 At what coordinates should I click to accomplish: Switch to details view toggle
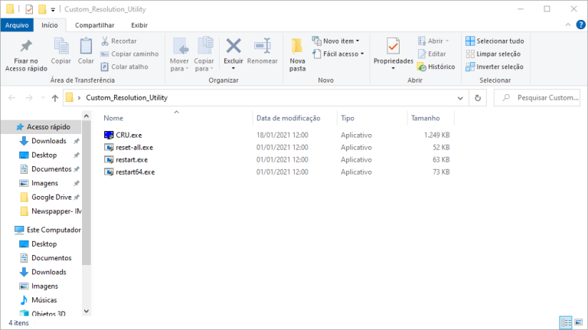pos(566,322)
